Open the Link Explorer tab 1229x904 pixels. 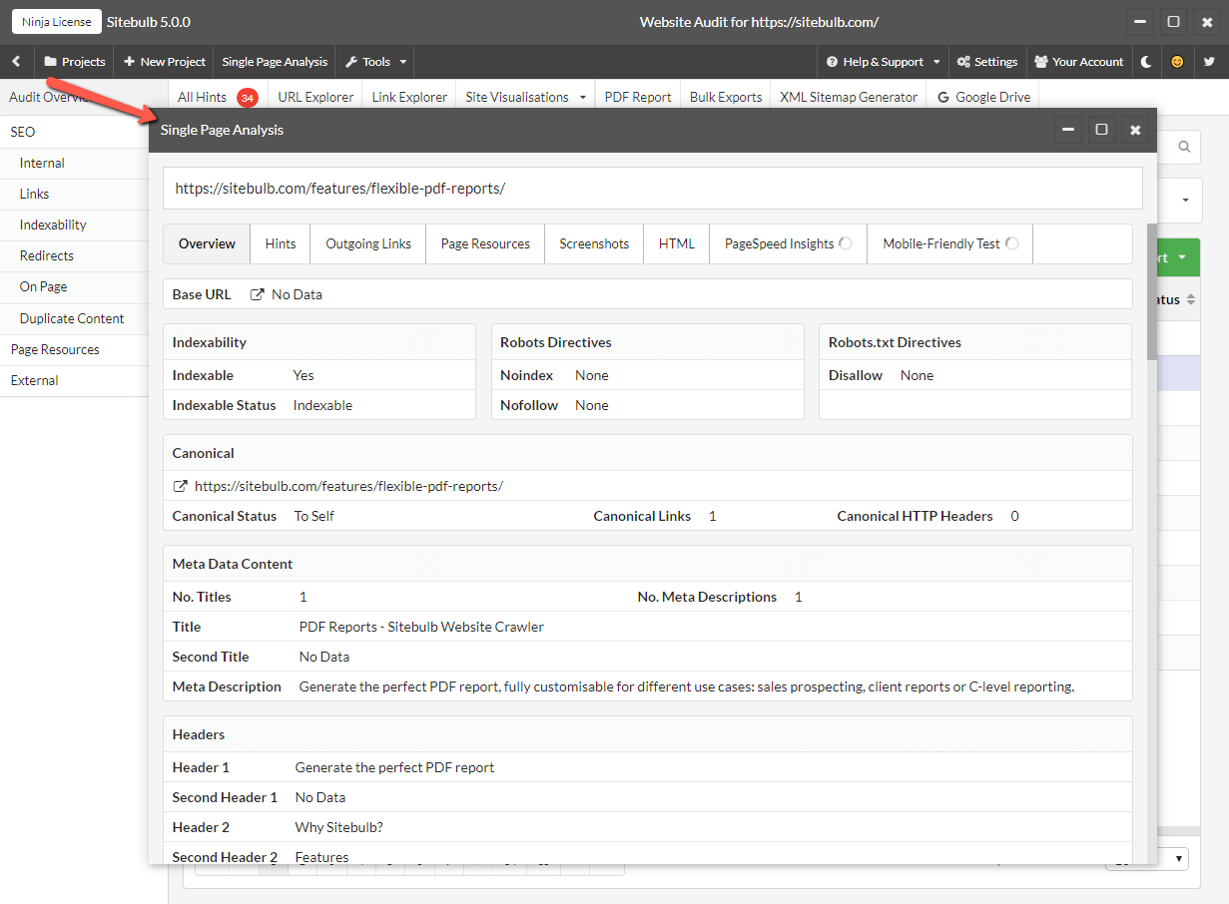coord(409,97)
